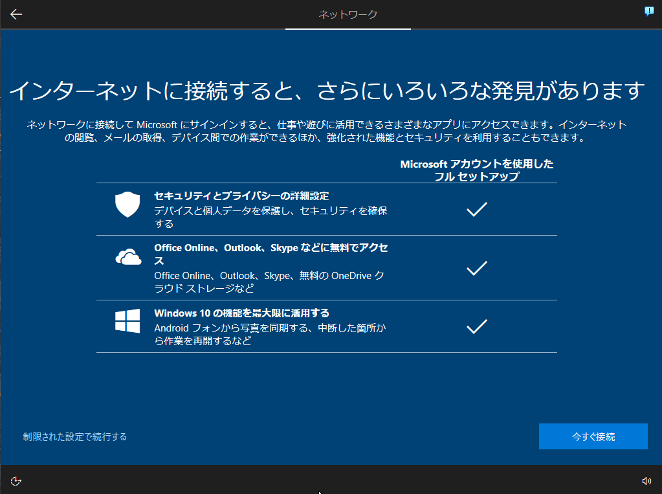
Task: Click the shield security icon
Action: pyautogui.click(x=127, y=205)
